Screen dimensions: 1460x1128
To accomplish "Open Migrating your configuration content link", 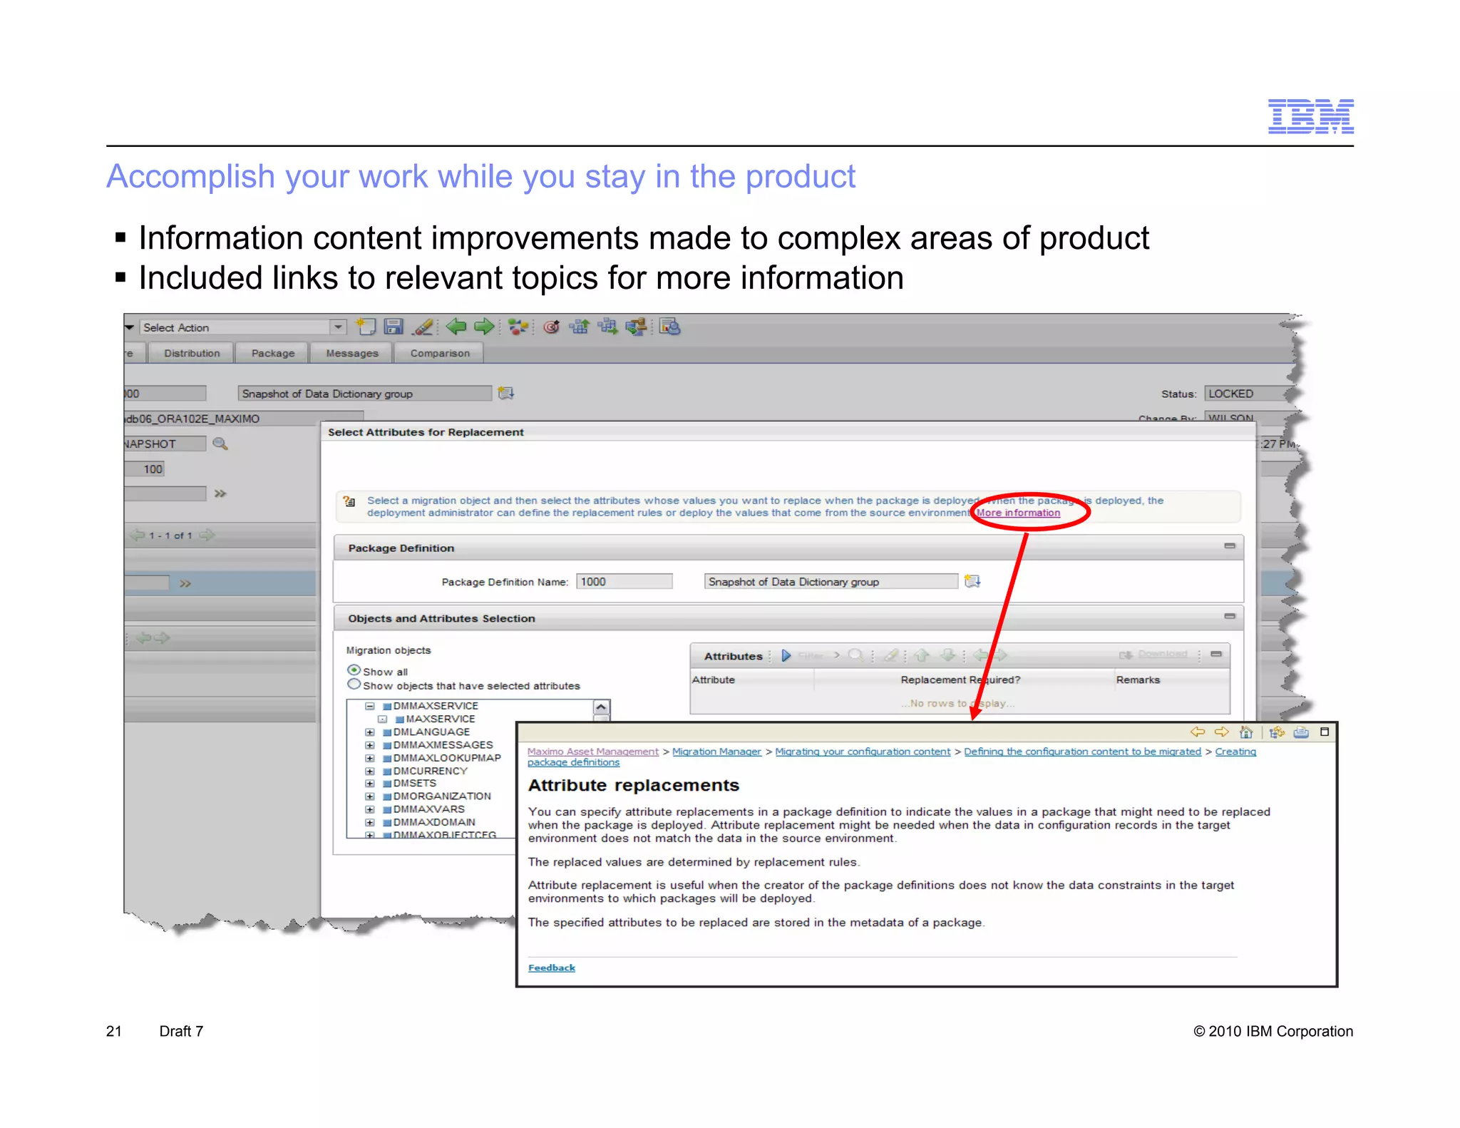I will click(x=863, y=752).
